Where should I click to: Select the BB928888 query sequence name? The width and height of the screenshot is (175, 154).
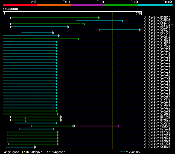tap(10, 9)
